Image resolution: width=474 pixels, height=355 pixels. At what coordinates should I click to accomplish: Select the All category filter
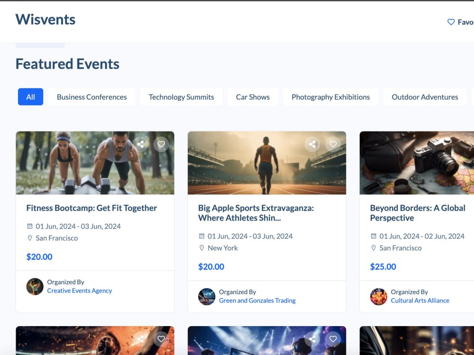coord(30,97)
